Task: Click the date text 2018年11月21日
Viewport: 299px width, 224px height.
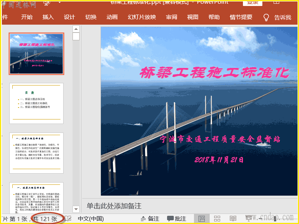Action: [x=219, y=160]
